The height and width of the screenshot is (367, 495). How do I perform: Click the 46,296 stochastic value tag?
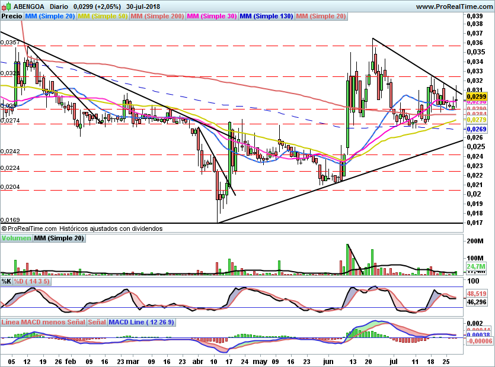click(477, 302)
